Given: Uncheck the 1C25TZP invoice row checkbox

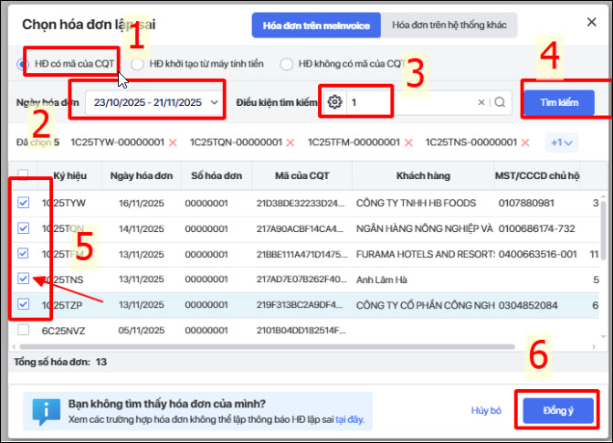Looking at the screenshot, I should [x=23, y=304].
